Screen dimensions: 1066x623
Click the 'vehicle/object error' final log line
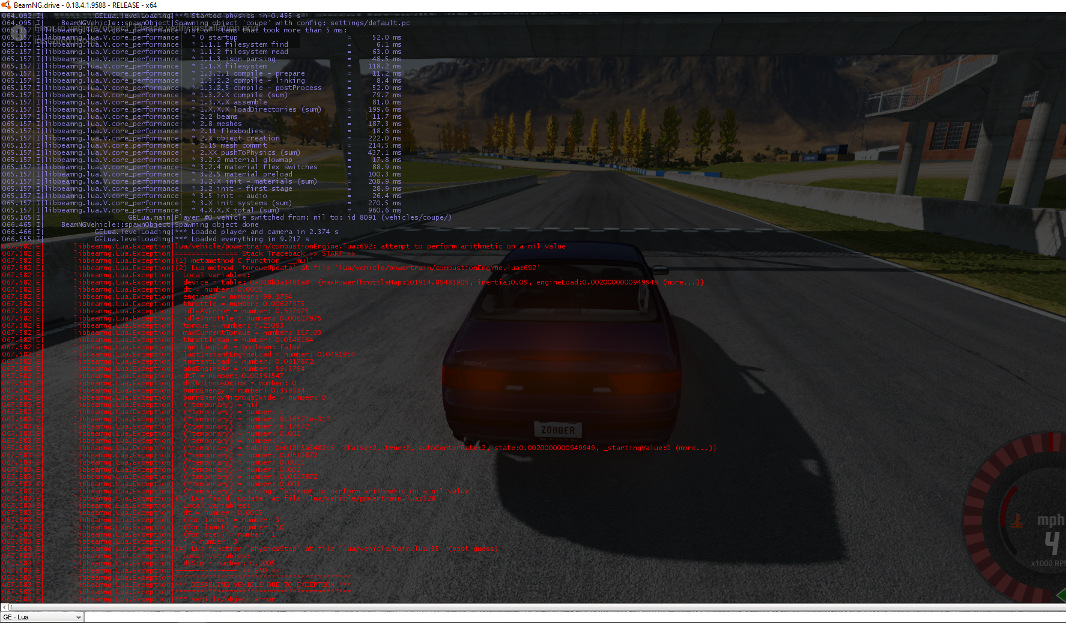225,599
